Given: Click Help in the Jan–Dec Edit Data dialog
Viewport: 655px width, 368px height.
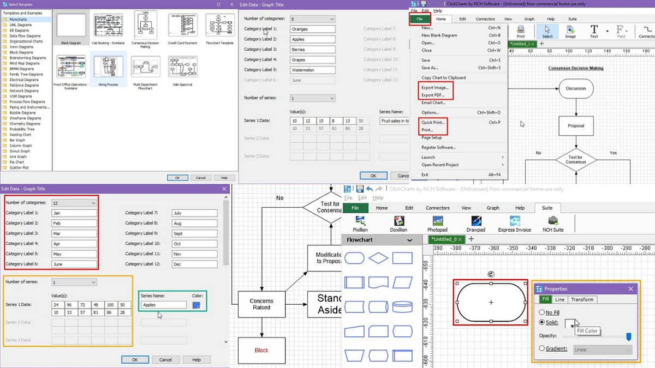Looking at the screenshot, I should point(196,360).
